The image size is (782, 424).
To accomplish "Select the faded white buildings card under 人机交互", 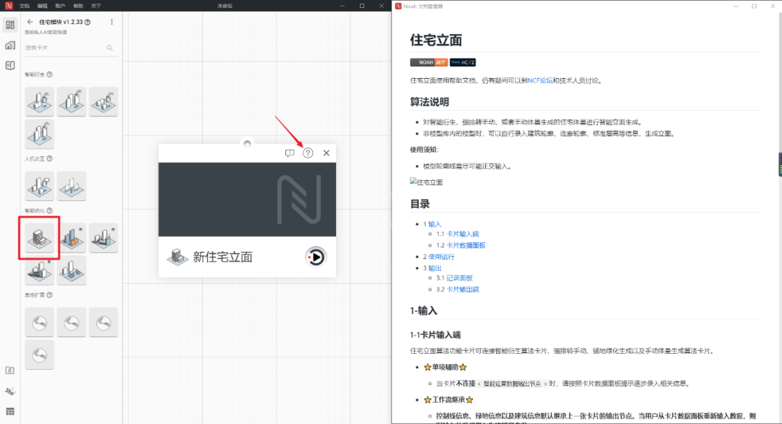I will click(x=71, y=186).
